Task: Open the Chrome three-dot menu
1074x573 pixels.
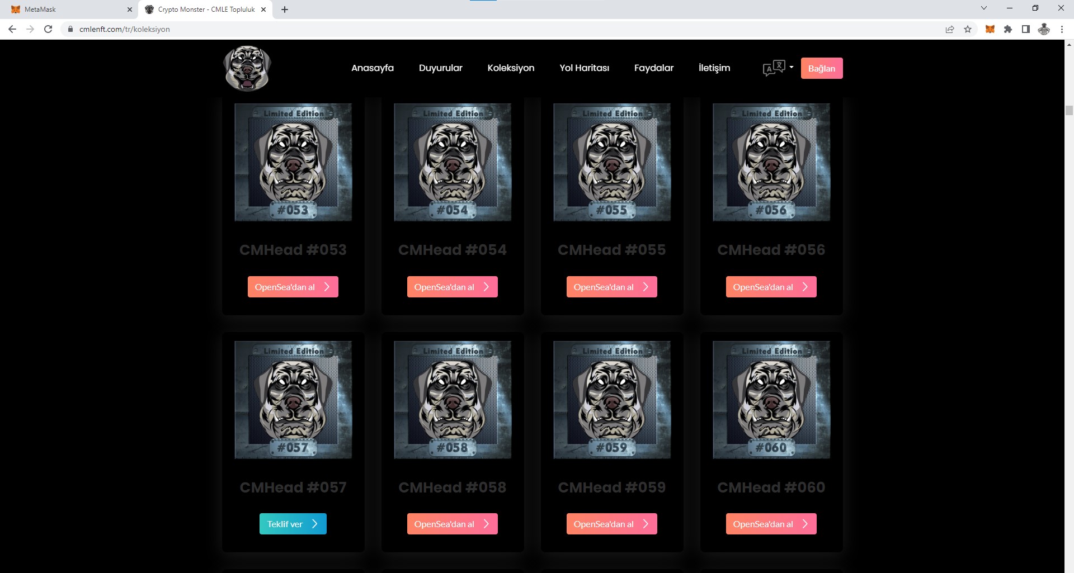Action: (x=1062, y=29)
